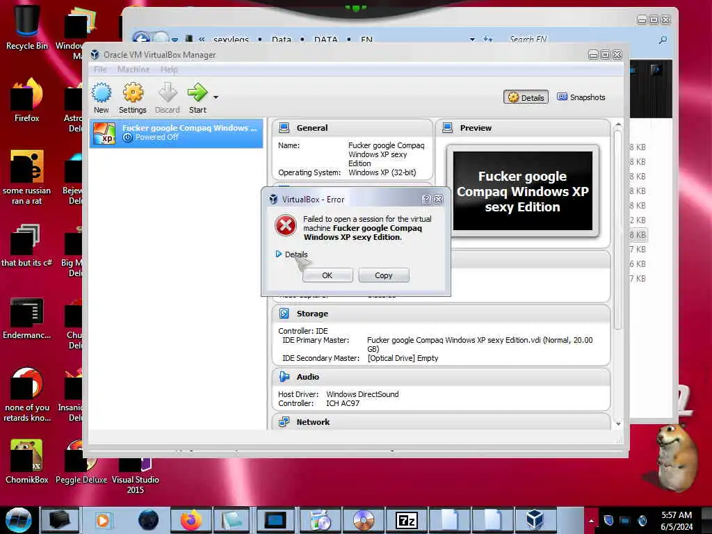Click 'Windows XP (32-bit)' operating system value
This screenshot has height=534, width=712.
tap(382, 172)
